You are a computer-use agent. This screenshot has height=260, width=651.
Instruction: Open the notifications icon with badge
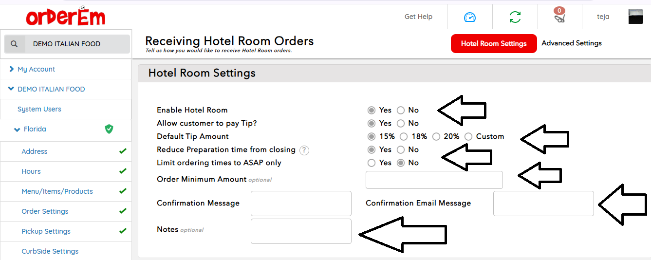click(x=560, y=16)
